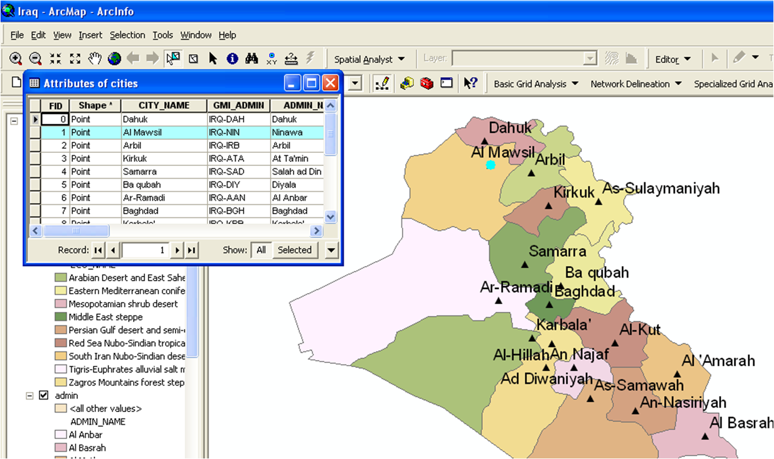Toggle the admin layer checkbox
774x459 pixels.
click(44, 395)
